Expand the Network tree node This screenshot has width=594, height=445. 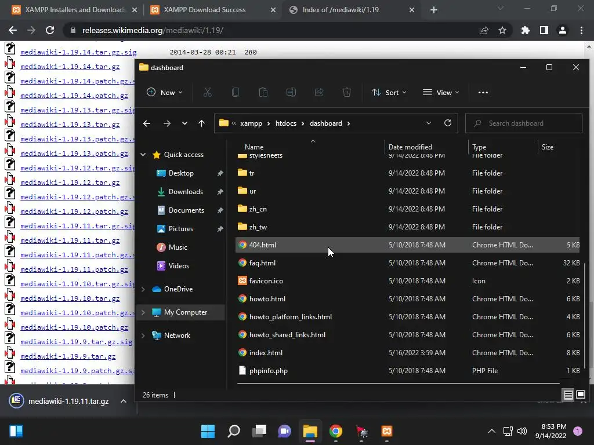click(x=143, y=335)
